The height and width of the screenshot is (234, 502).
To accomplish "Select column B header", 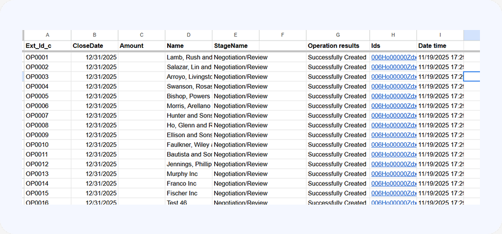I will pyautogui.click(x=94, y=35).
